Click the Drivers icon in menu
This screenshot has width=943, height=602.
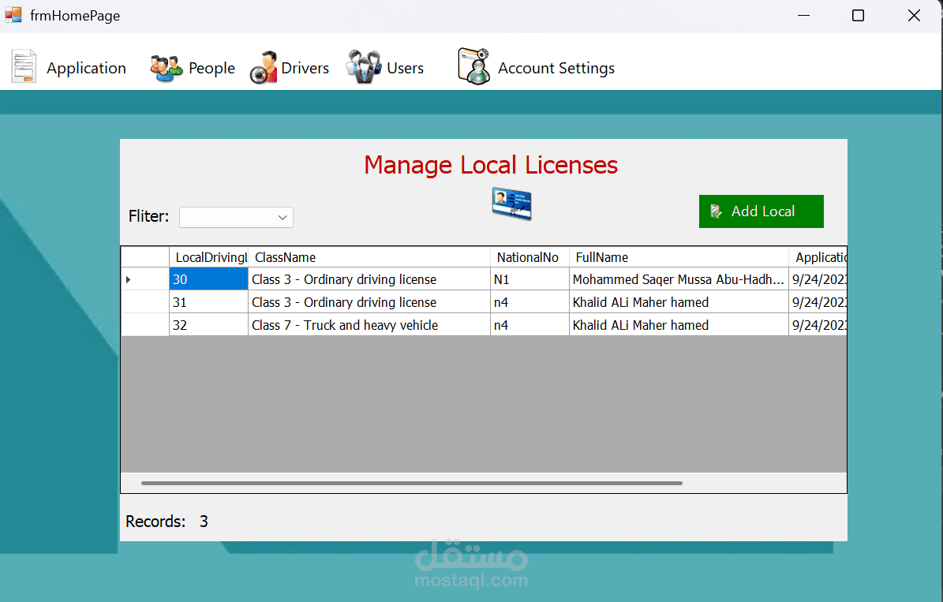tap(264, 69)
